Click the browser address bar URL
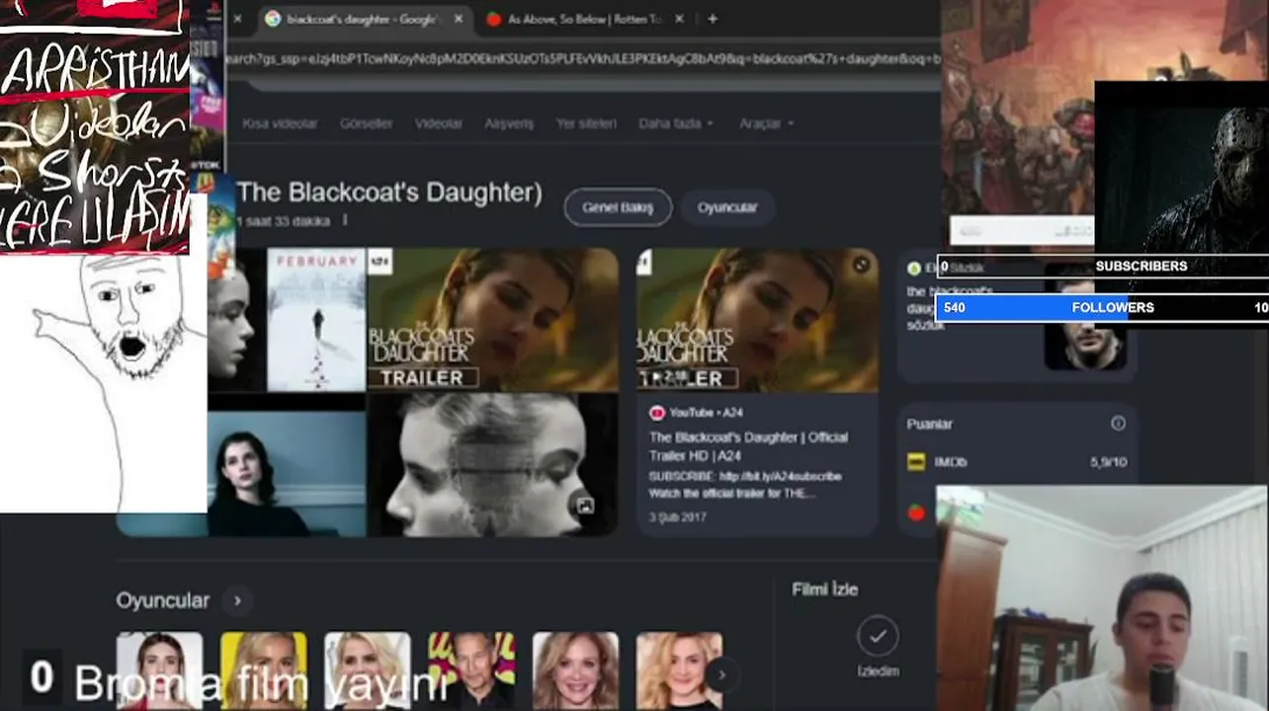Viewport: 1269px width, 711px height. click(x=583, y=59)
